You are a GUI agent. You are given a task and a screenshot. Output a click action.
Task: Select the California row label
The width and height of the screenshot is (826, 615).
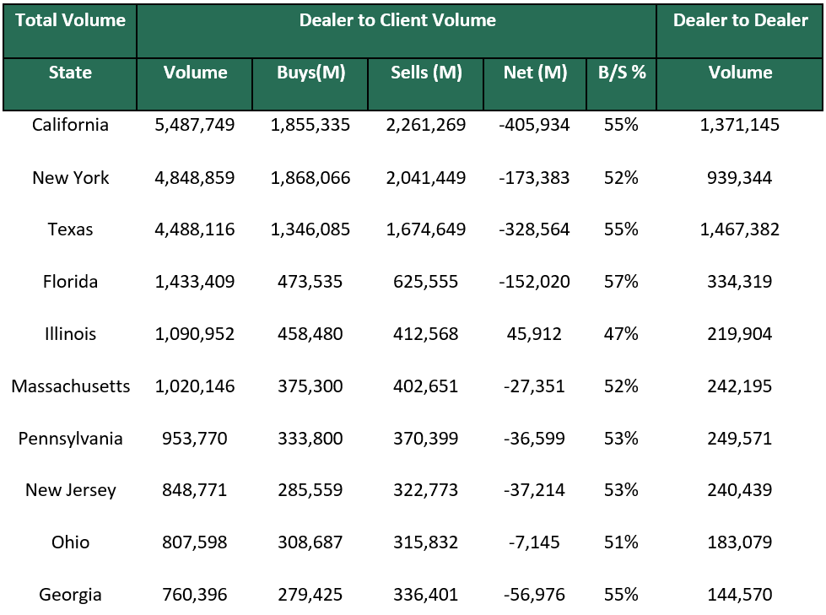pyautogui.click(x=70, y=125)
